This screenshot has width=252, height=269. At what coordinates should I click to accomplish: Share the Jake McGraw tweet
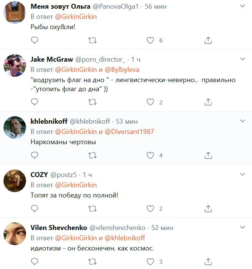pyautogui.click(x=208, y=102)
